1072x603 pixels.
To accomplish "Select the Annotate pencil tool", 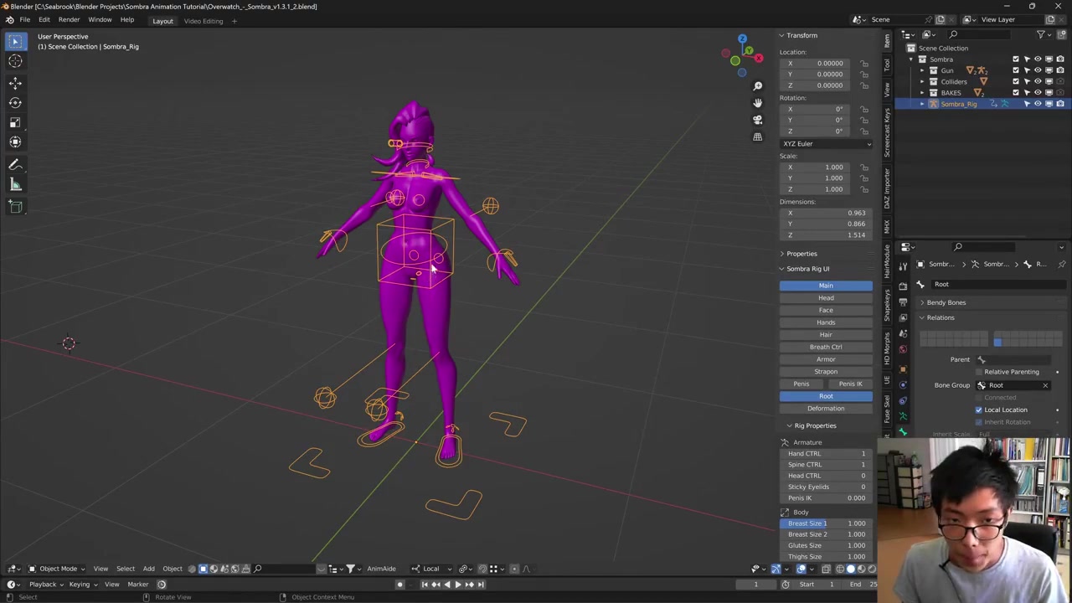I will (15, 165).
